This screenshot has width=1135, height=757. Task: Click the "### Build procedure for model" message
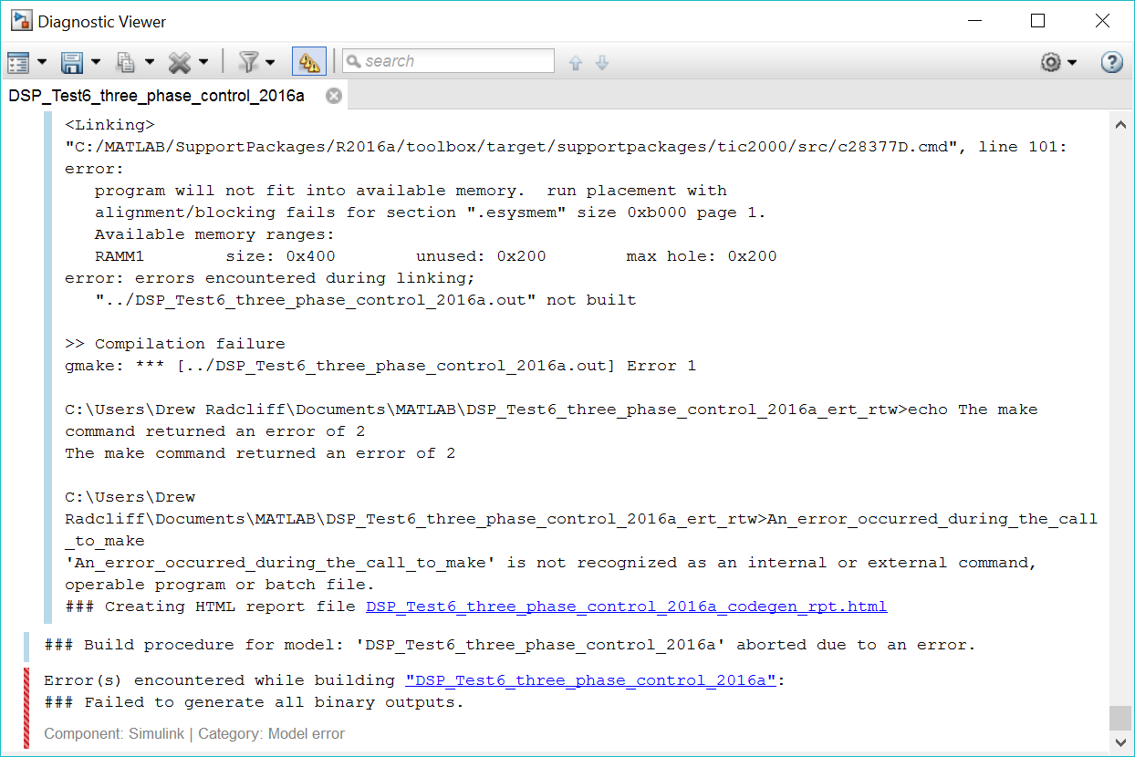click(x=510, y=645)
